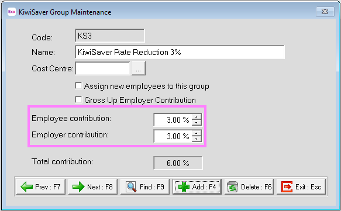The width and height of the screenshot is (341, 211).
Task: Click the Employee contribution label
Action: (x=71, y=119)
